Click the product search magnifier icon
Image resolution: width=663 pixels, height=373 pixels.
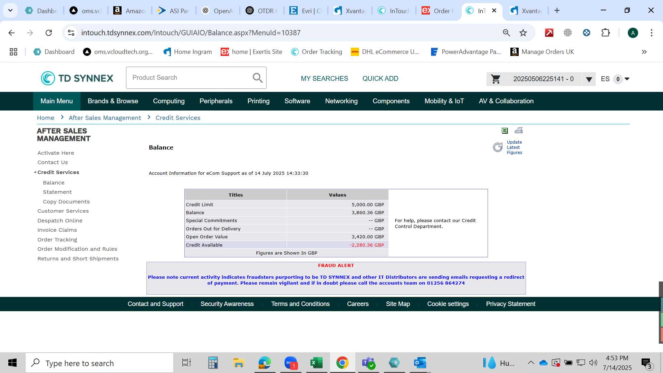point(258,78)
